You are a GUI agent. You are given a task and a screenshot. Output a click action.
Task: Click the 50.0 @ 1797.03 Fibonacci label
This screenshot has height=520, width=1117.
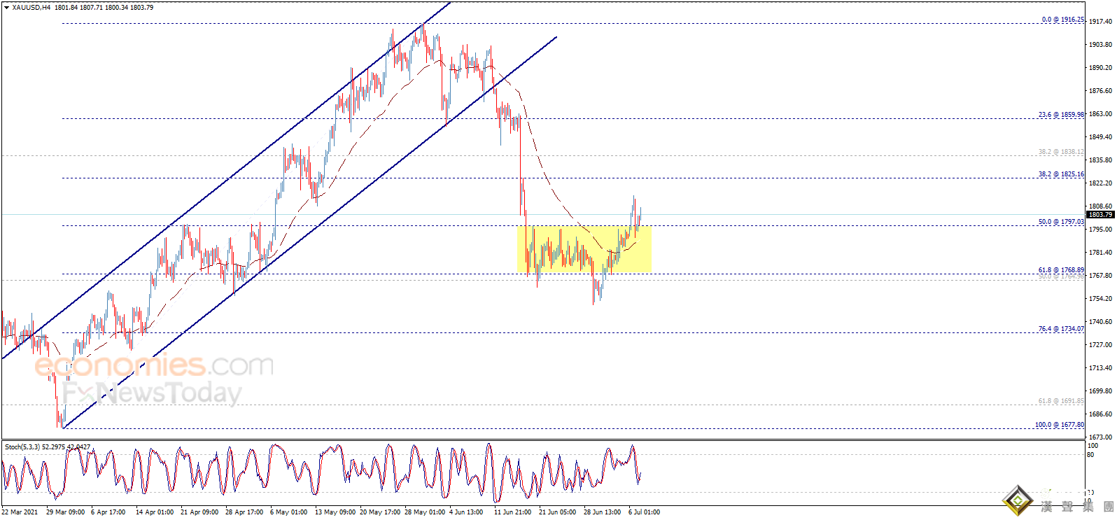1061,222
